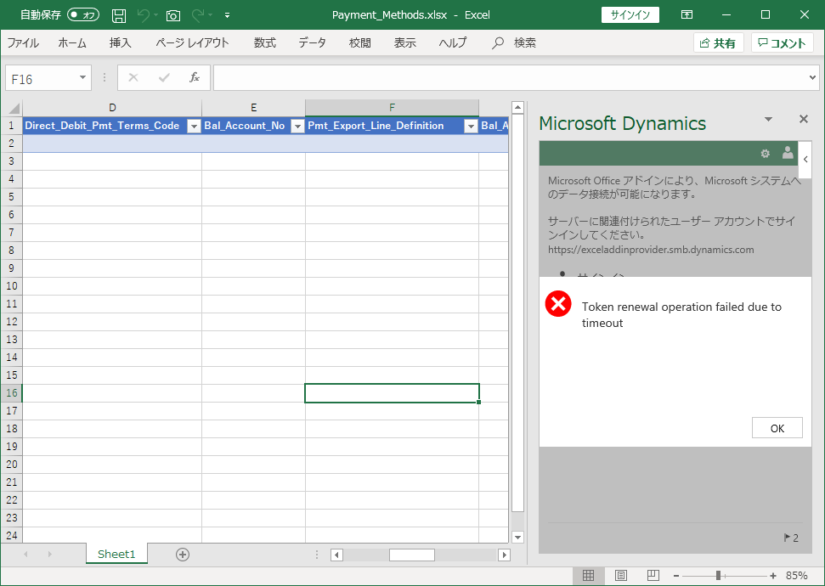Click horizontal scrollbar left arrow

(x=336, y=555)
